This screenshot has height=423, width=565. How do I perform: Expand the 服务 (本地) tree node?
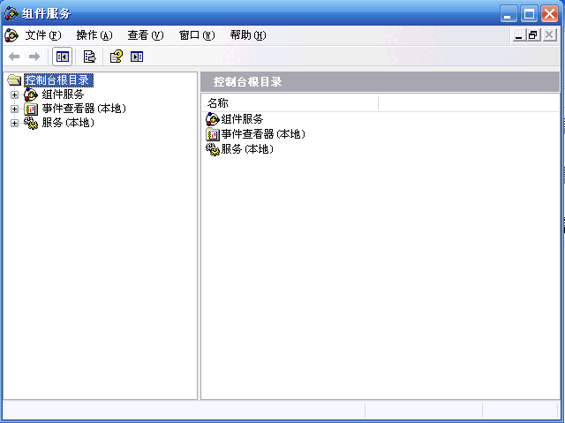(14, 124)
